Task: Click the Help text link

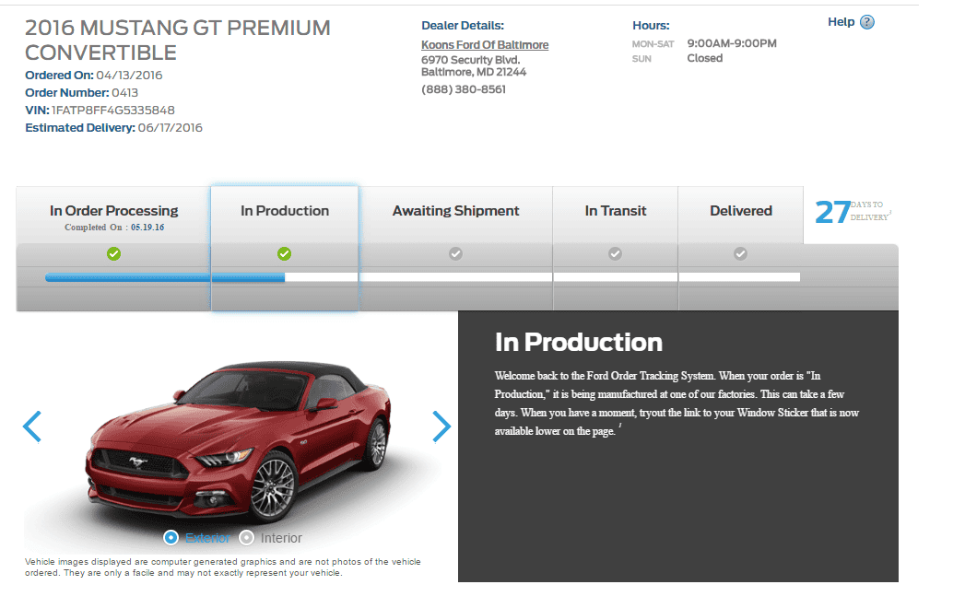Action: pos(841,22)
